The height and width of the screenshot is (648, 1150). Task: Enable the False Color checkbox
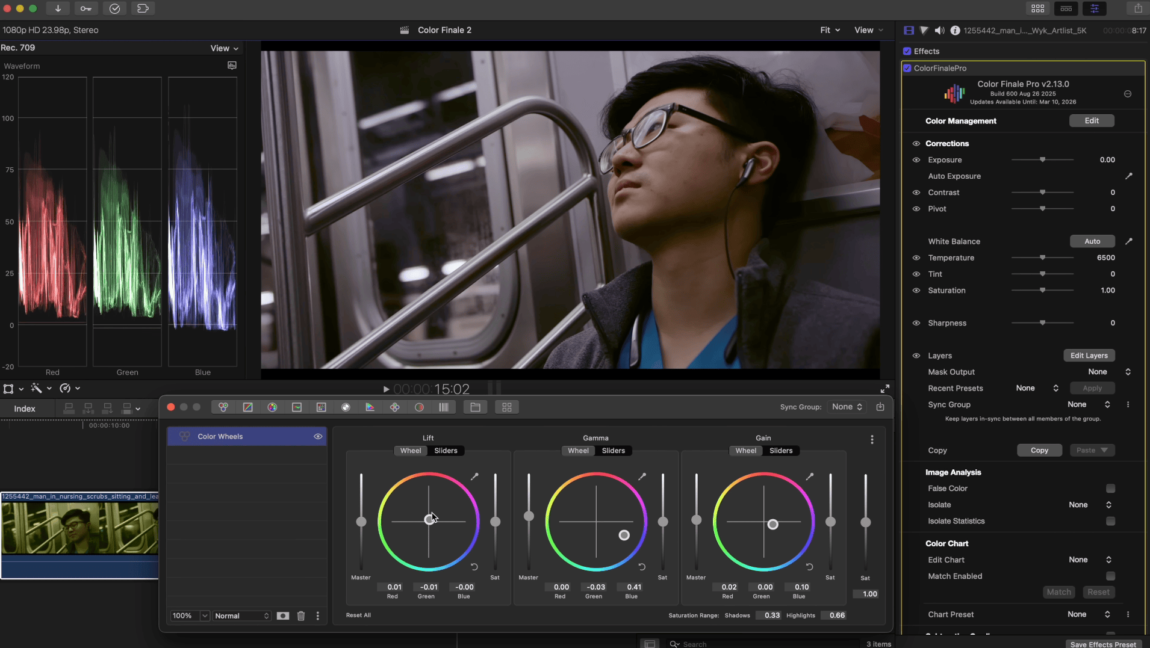tap(1110, 489)
